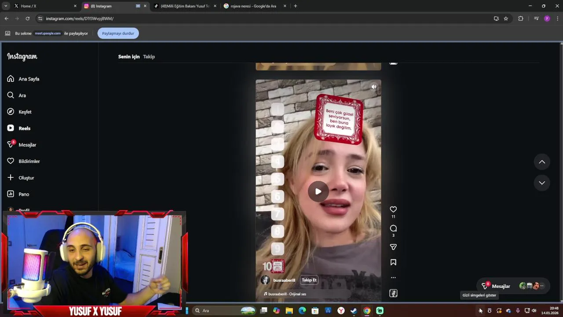Open the Reels icon in sidebar
This screenshot has width=563, height=317.
tap(11, 128)
